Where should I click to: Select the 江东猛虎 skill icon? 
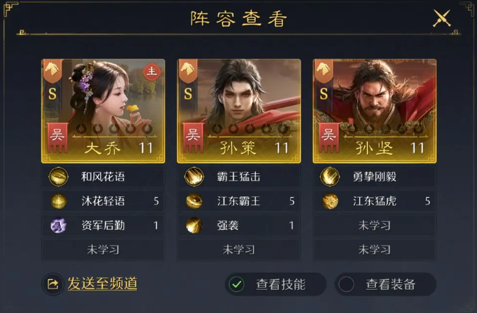click(330, 201)
